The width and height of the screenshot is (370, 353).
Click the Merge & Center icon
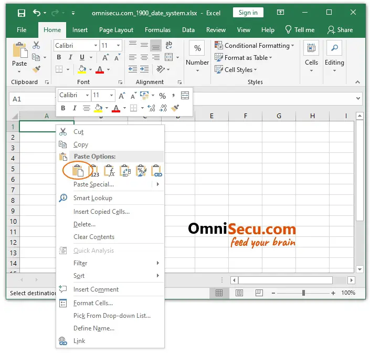tap(168, 57)
